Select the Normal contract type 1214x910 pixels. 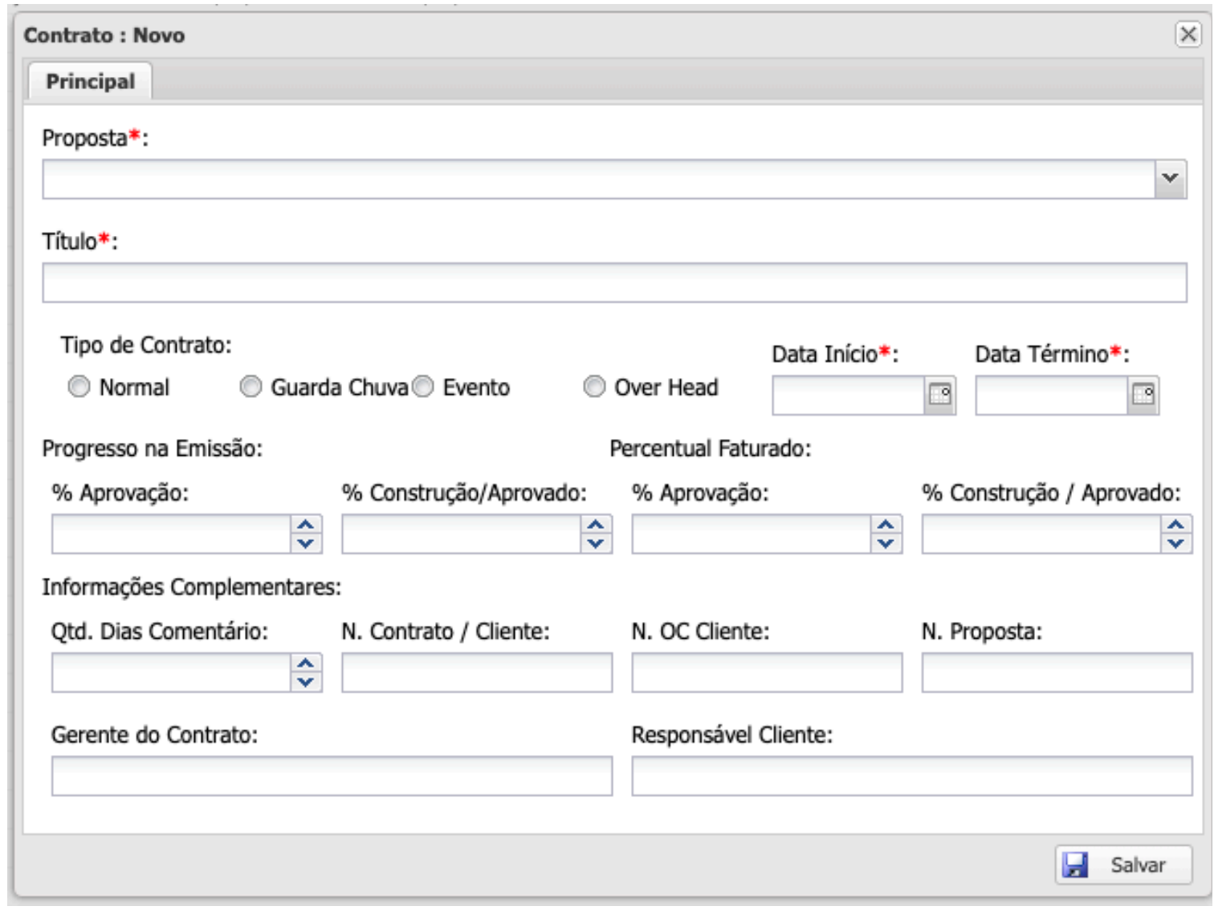79,387
